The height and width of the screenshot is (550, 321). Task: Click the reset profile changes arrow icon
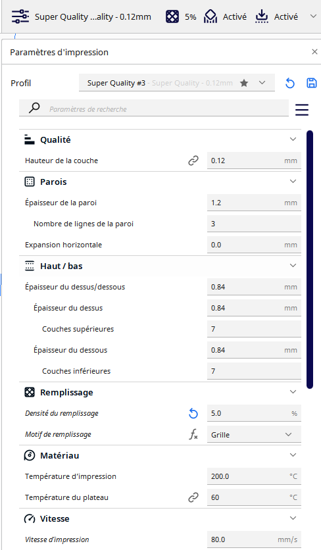pos(290,83)
